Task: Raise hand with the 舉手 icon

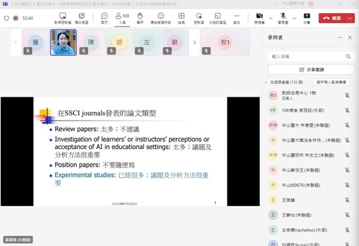Action: [141, 18]
